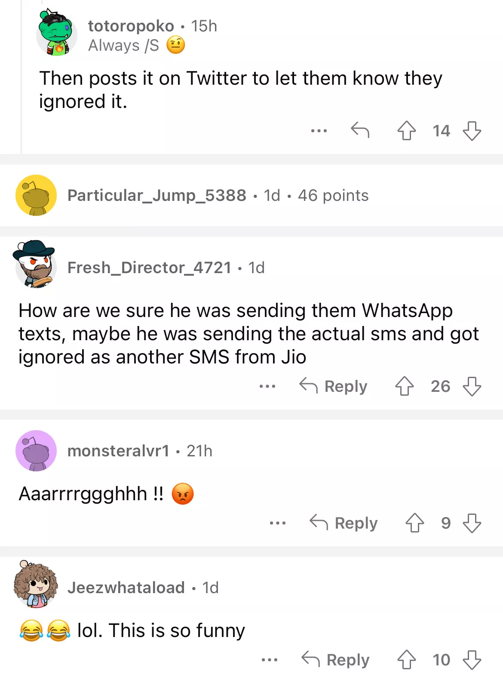Open more options on totoropoko's comment
This screenshot has height=677, width=503.
[319, 130]
